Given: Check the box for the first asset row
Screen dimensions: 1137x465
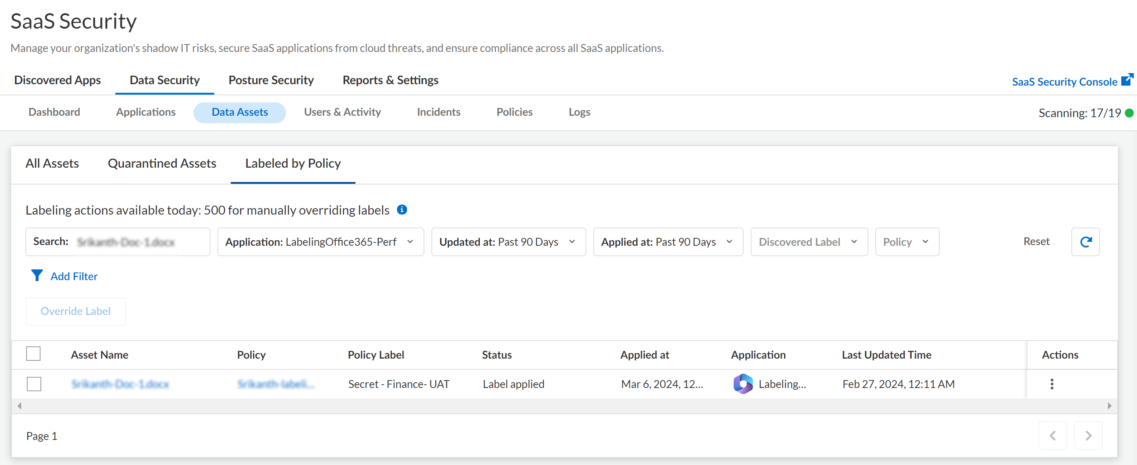Looking at the screenshot, I should pos(34,384).
